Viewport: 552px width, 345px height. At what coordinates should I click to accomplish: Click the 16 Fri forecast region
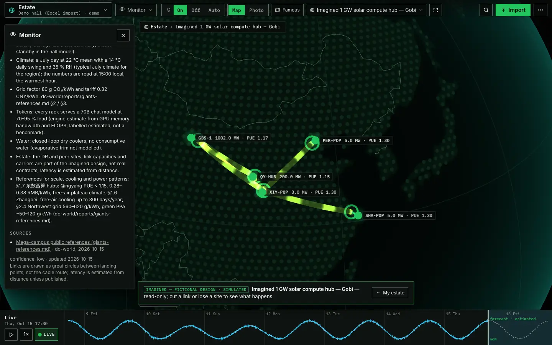(x=520, y=327)
